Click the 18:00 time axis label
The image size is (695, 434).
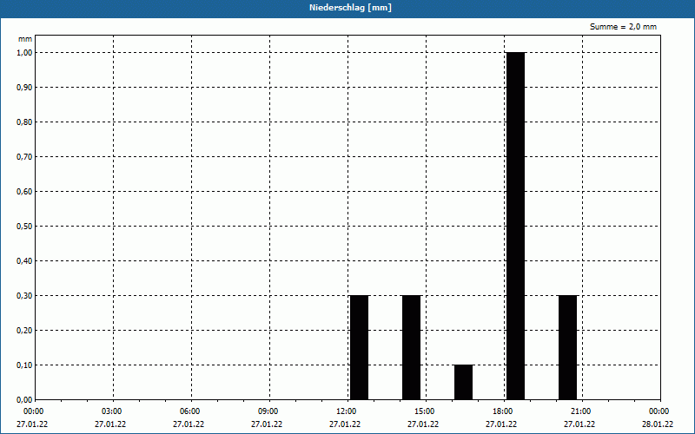(503, 411)
